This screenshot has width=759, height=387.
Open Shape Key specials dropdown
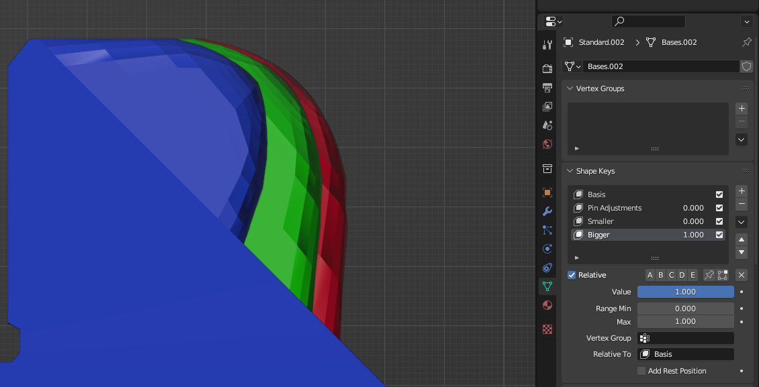point(742,222)
